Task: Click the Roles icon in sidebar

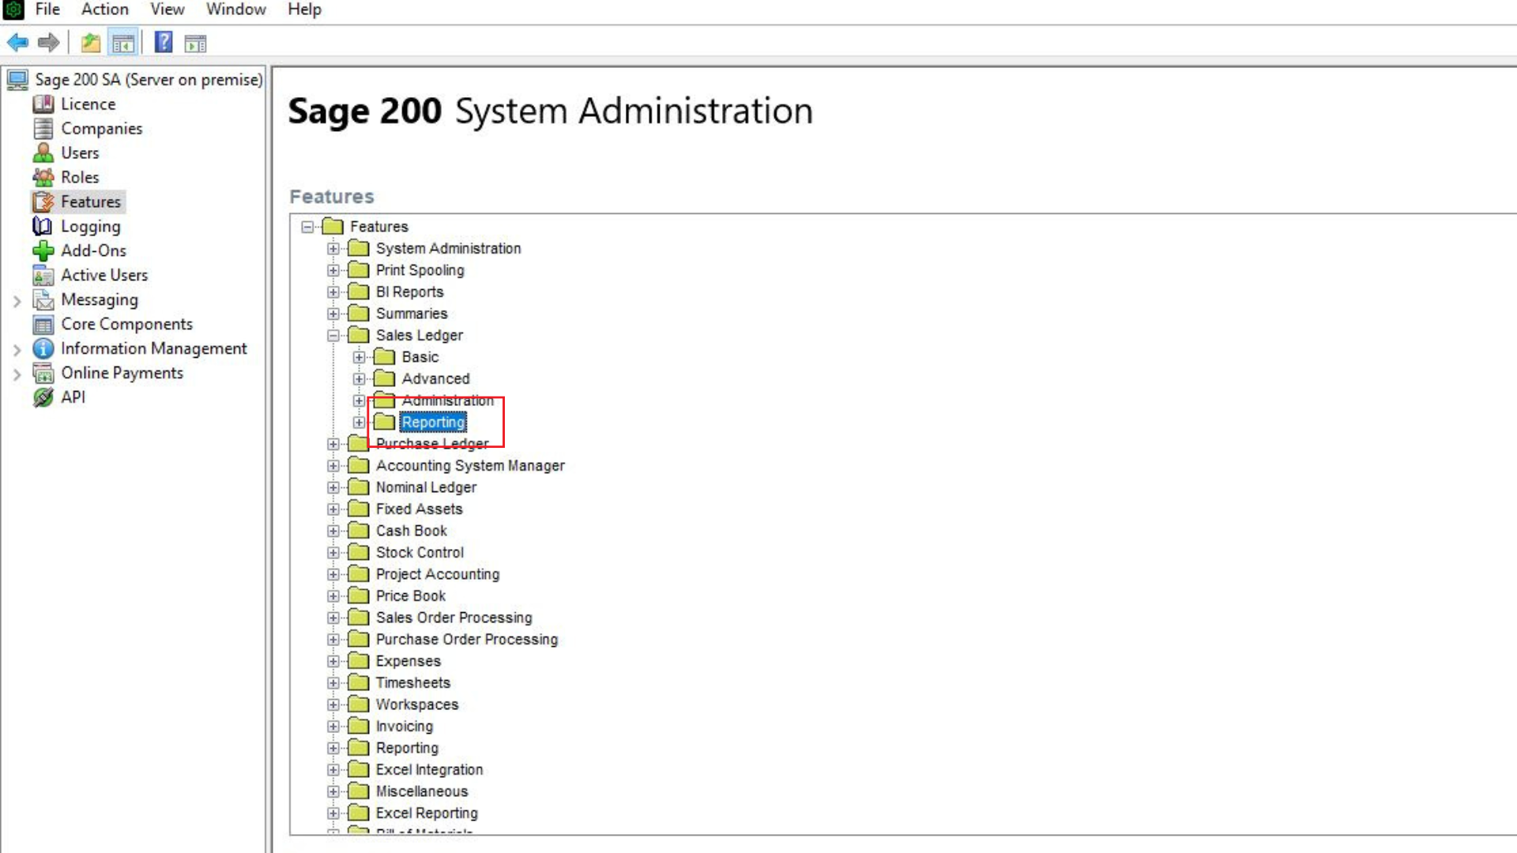Action: [43, 177]
